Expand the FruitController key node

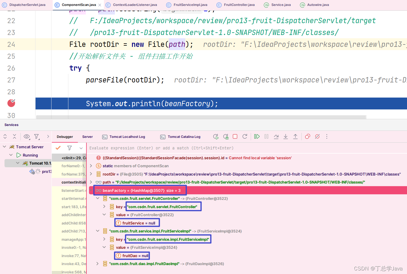point(104,207)
